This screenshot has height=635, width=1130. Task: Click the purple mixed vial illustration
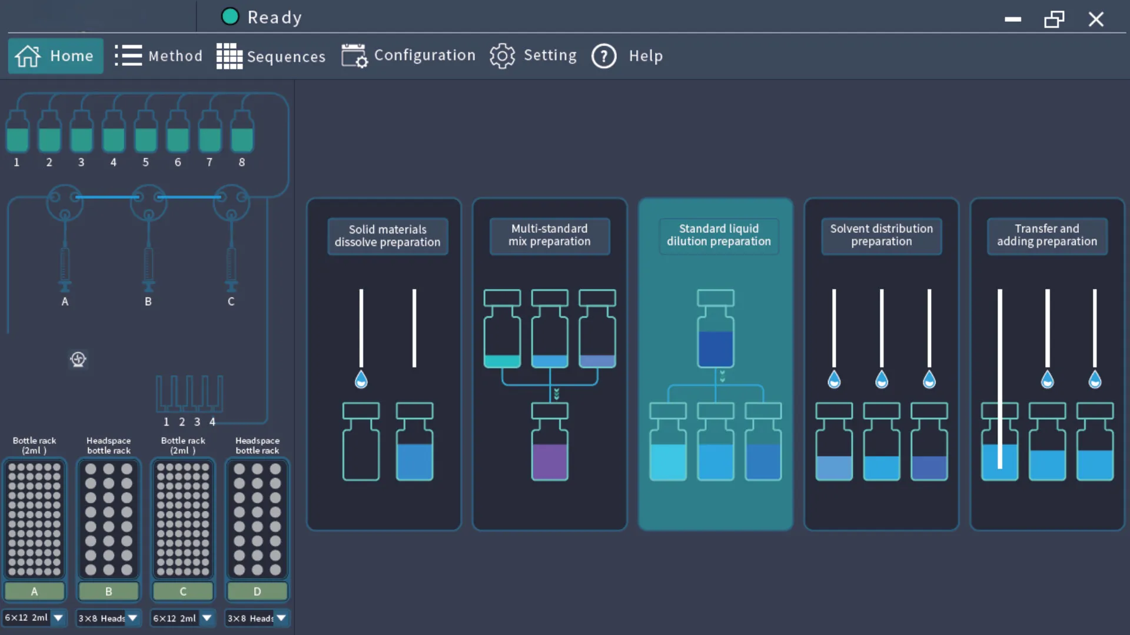coord(550,442)
